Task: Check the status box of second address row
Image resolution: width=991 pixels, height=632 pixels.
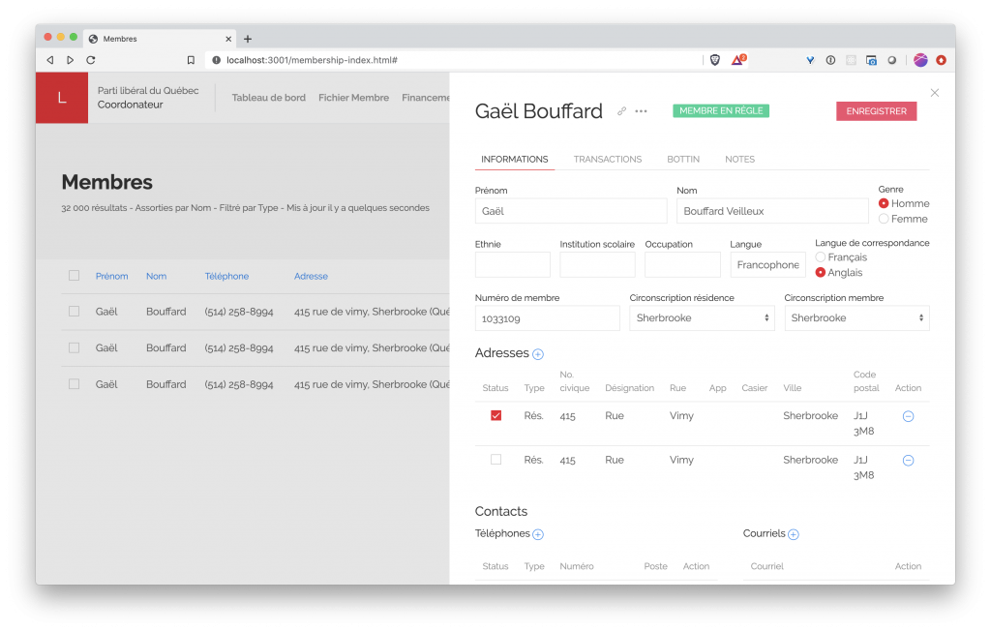Action: (x=496, y=460)
